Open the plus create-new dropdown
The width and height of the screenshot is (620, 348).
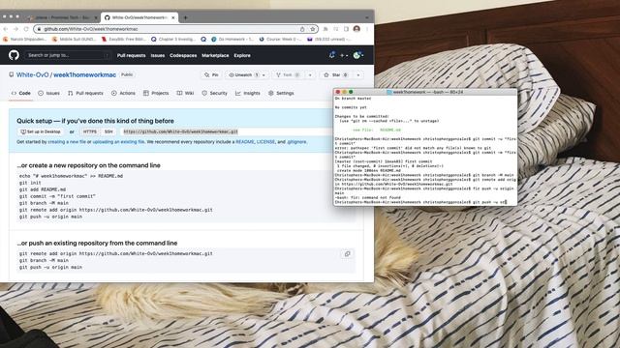tap(344, 55)
